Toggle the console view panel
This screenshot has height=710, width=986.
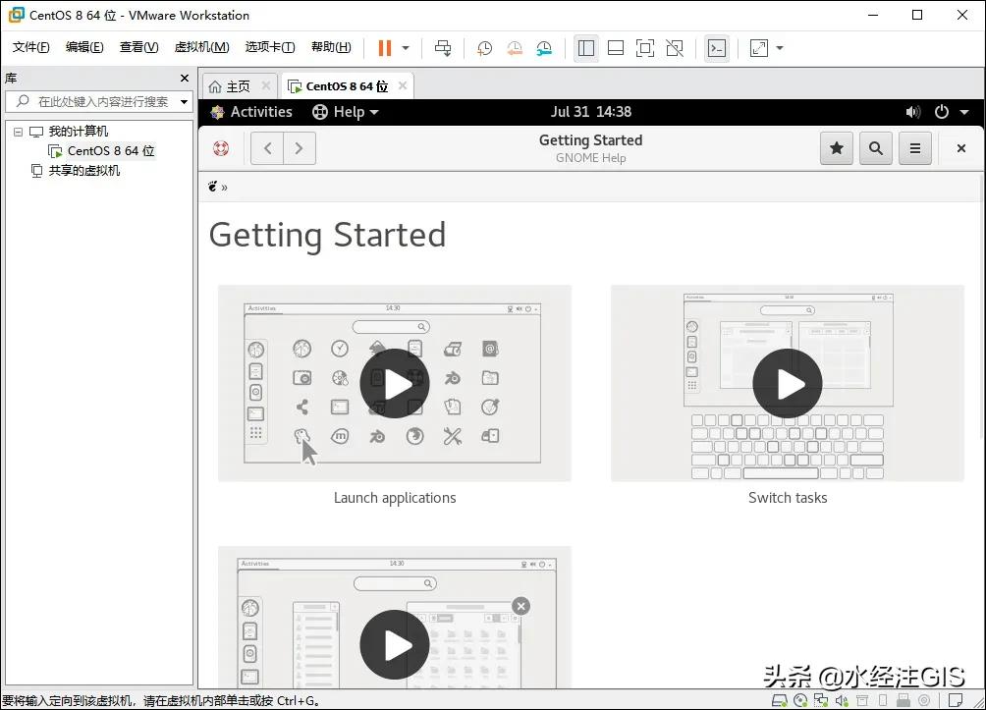click(x=717, y=47)
